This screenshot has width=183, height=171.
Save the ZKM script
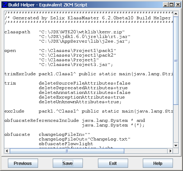coord(68,163)
